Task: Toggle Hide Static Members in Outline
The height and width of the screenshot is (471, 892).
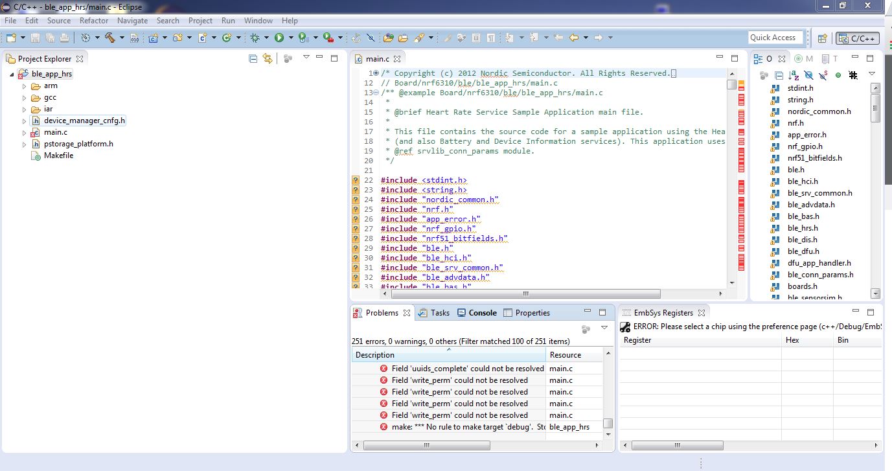Action: 823,75
